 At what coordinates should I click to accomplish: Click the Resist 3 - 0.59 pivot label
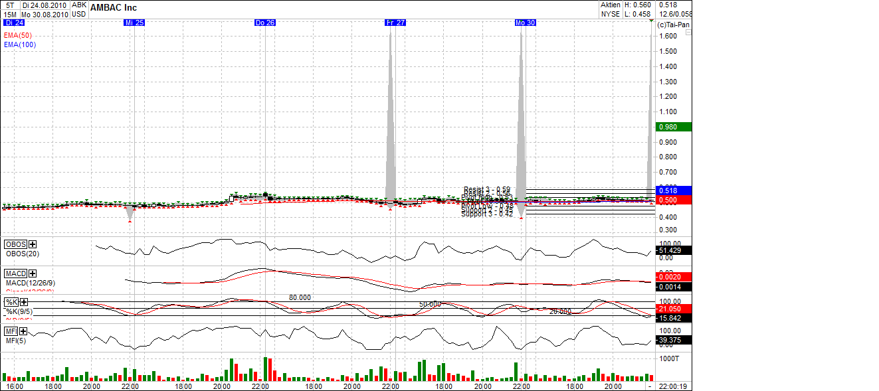coord(487,189)
